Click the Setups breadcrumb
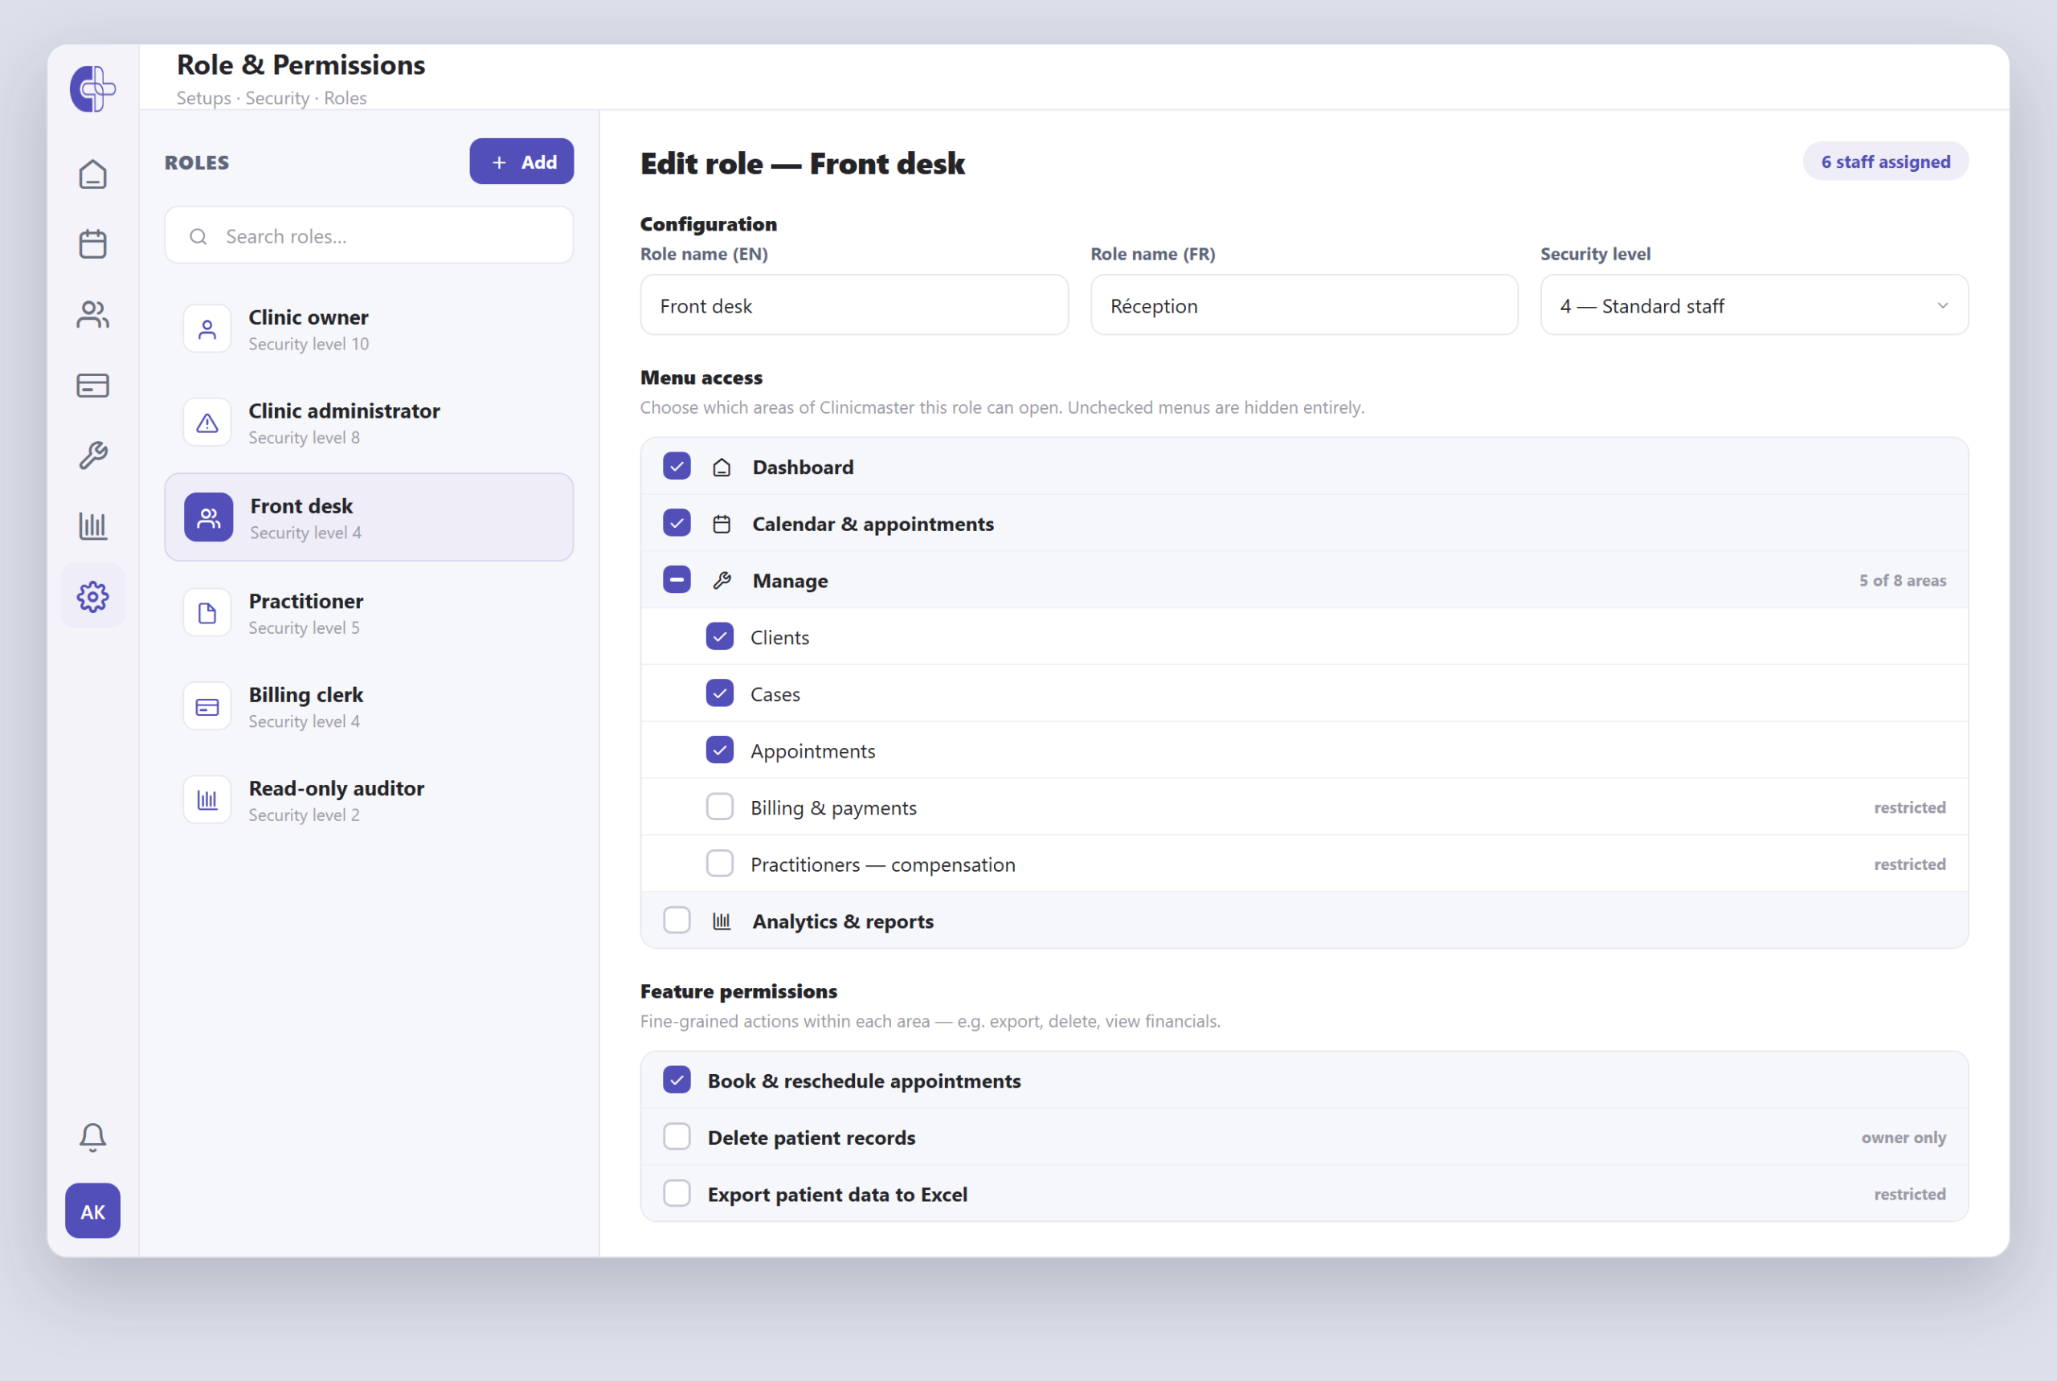 point(203,98)
